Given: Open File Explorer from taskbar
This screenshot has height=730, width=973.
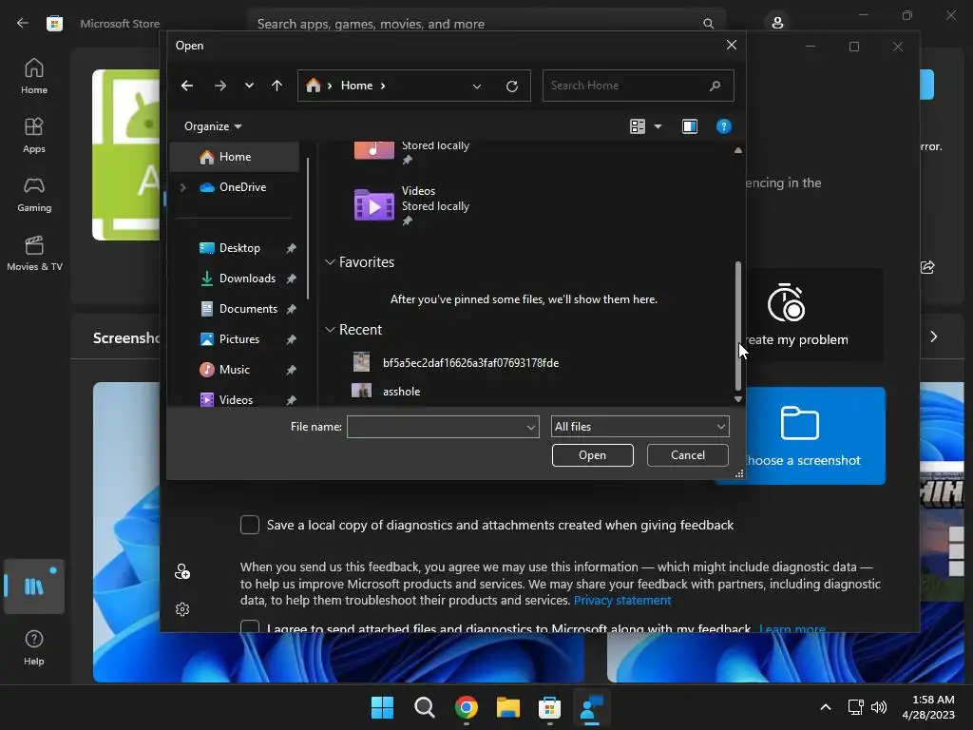Looking at the screenshot, I should click(x=508, y=707).
